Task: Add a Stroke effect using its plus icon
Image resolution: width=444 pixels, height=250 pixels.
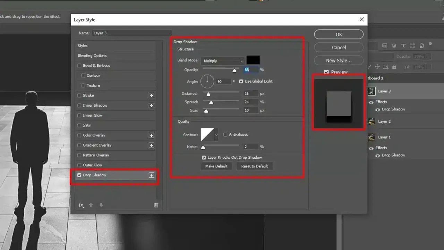Action: pyautogui.click(x=151, y=95)
